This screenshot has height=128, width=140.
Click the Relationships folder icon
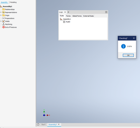(x=3, y=9)
